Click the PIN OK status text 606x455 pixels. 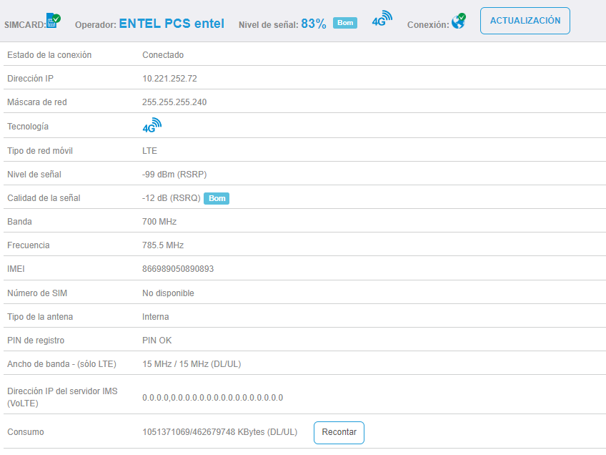pyautogui.click(x=157, y=341)
